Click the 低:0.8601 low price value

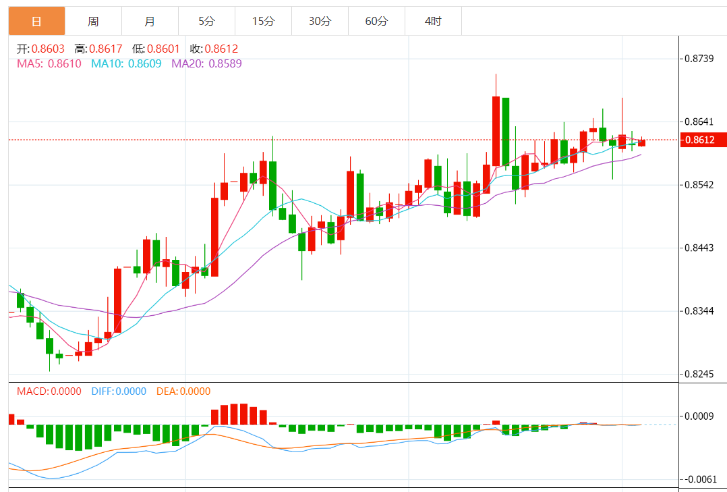tap(156, 49)
